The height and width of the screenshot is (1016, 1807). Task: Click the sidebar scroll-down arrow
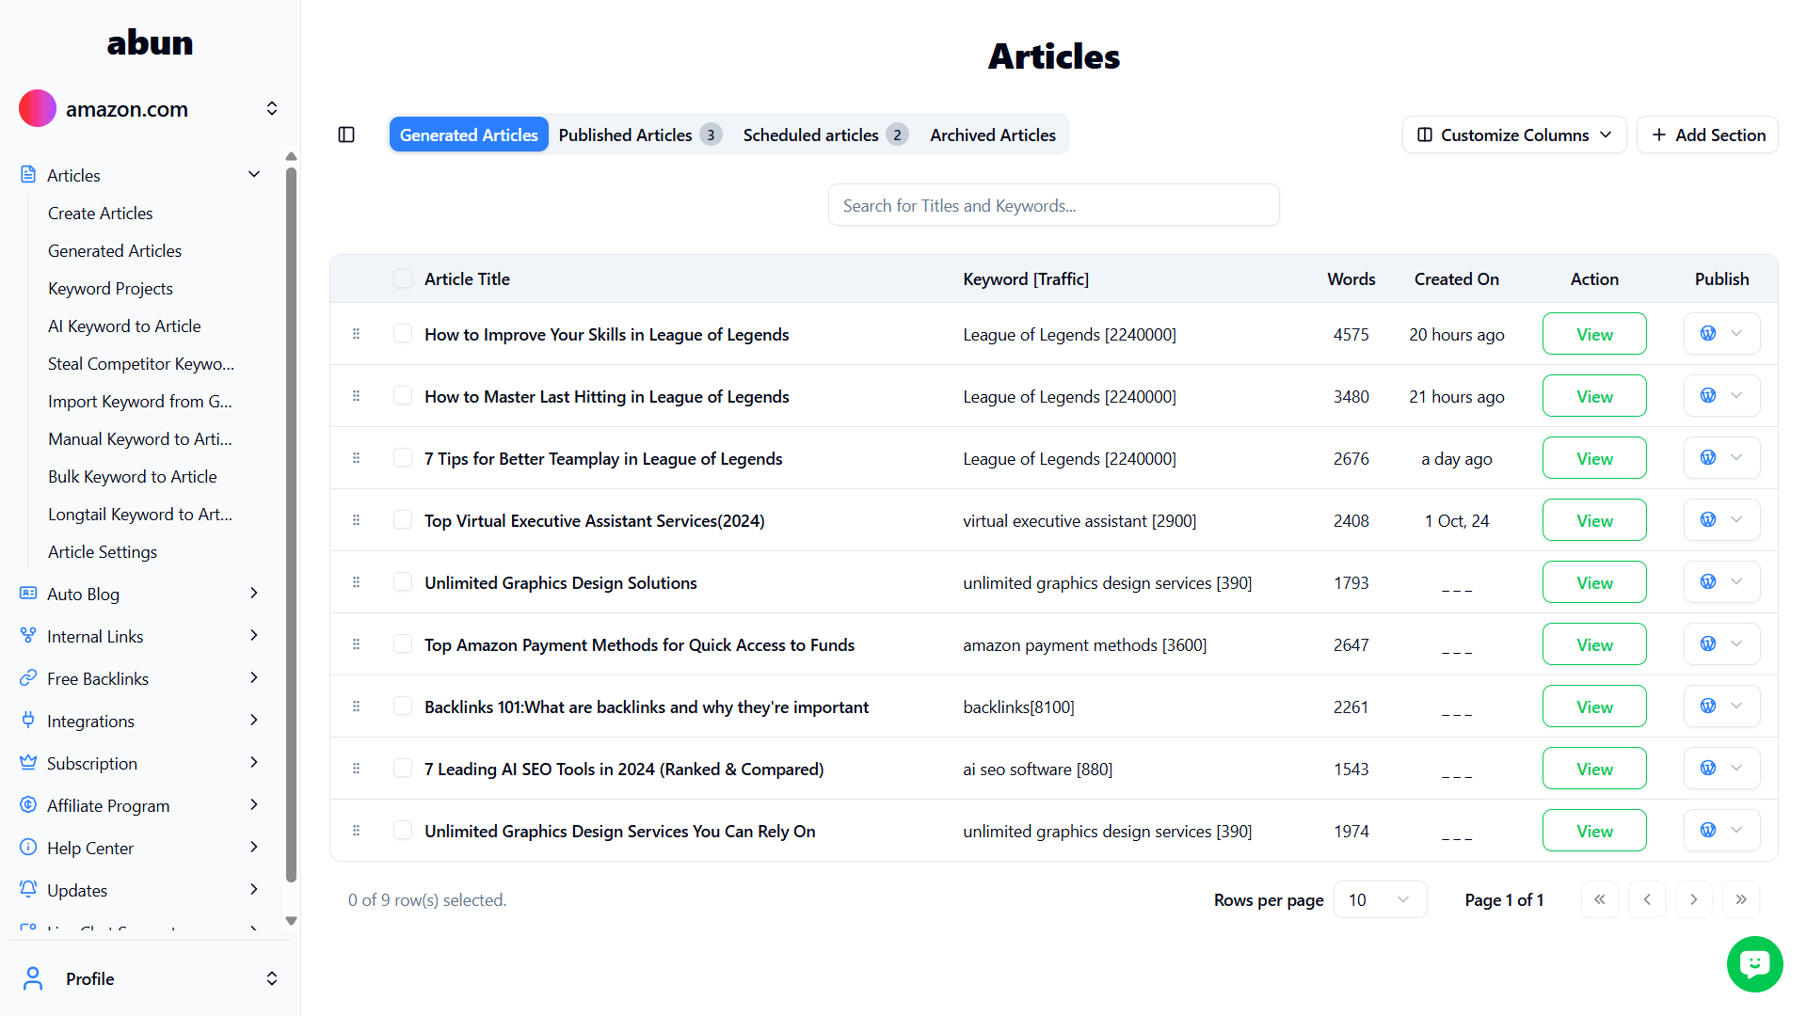pos(291,921)
